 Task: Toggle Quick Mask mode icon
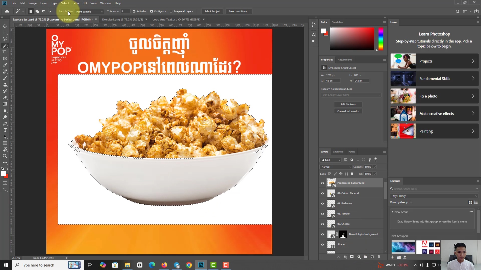click(x=5, y=183)
